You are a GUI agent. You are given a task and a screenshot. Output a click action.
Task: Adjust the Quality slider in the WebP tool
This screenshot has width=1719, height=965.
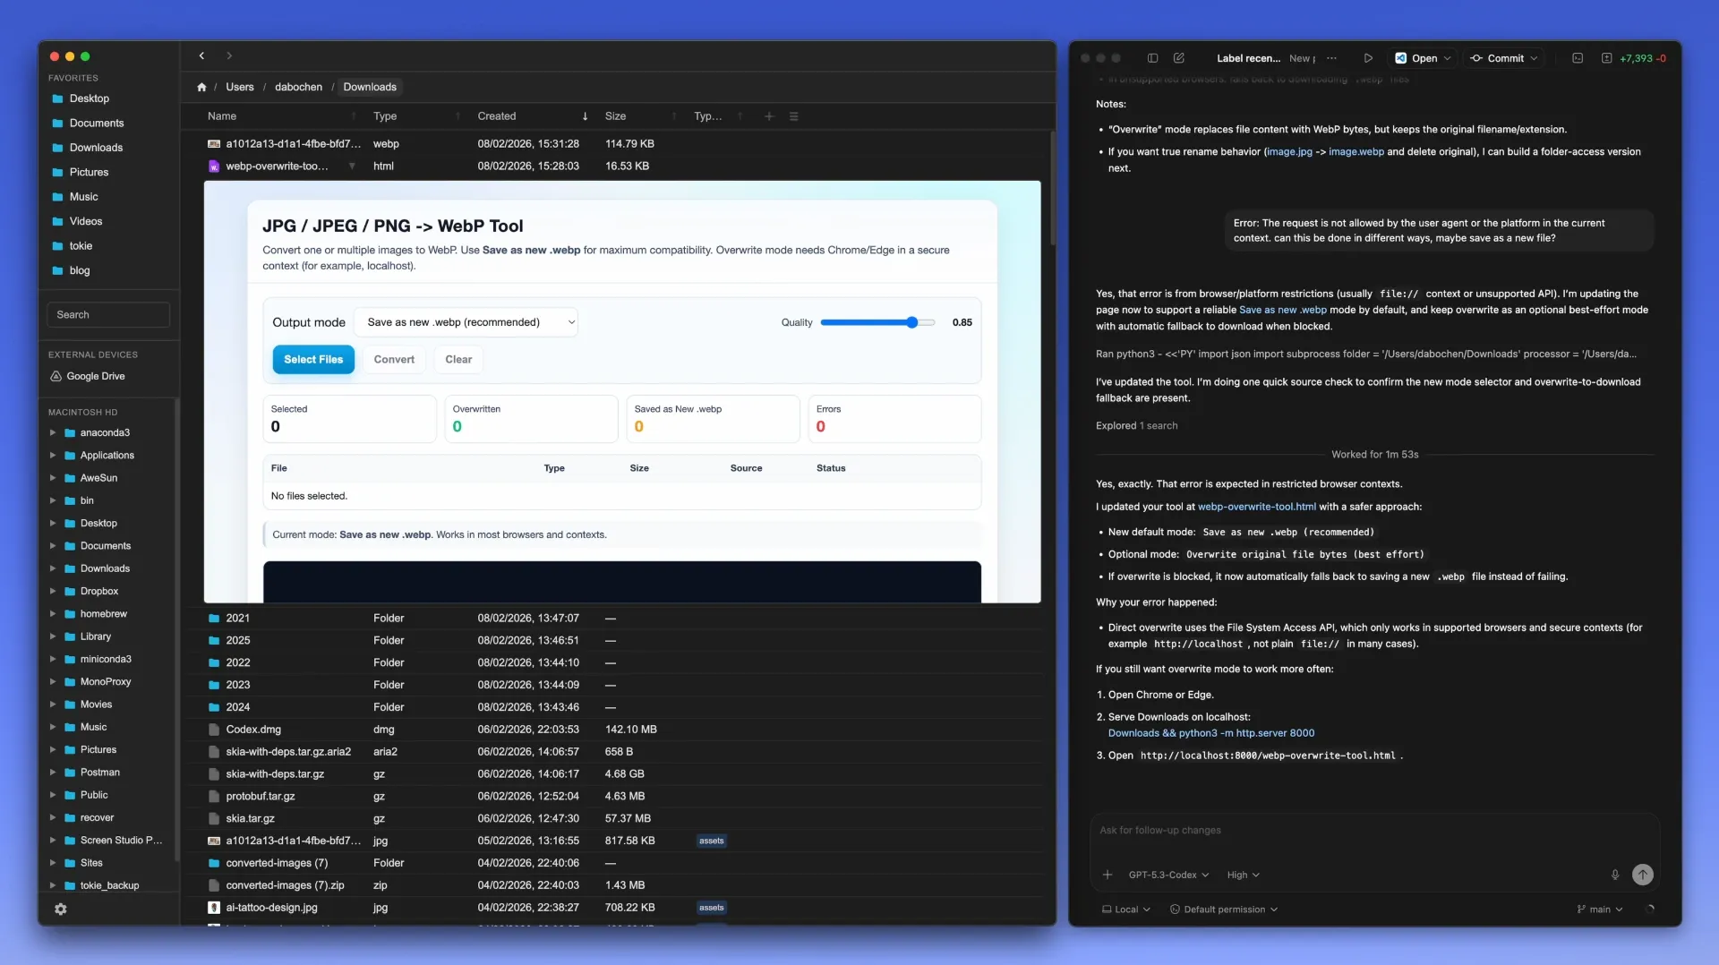click(911, 322)
